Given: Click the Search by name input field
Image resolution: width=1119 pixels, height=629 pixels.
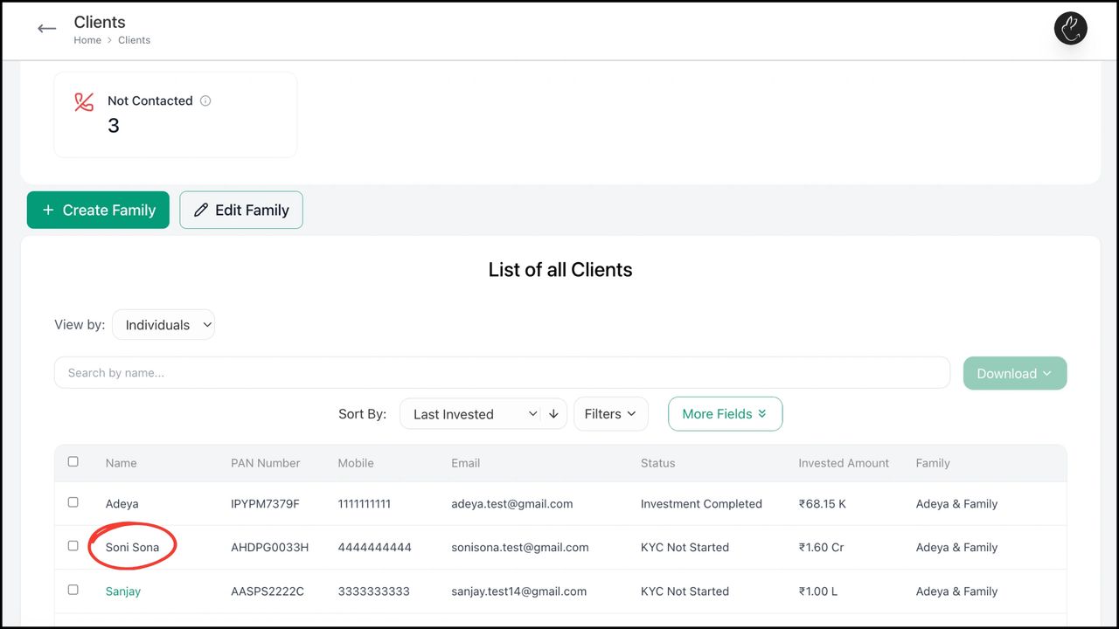Looking at the screenshot, I should pos(502,372).
